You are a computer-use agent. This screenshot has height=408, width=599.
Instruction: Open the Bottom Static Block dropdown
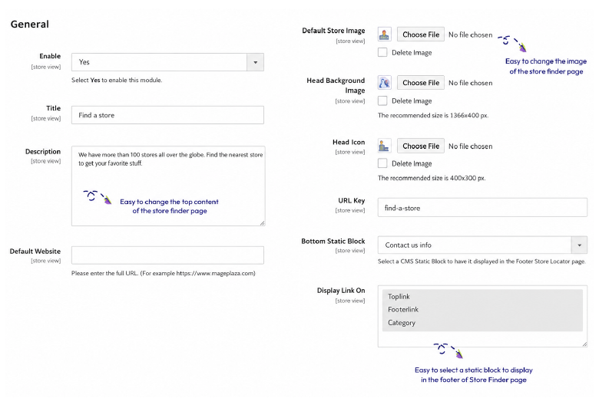pos(482,245)
